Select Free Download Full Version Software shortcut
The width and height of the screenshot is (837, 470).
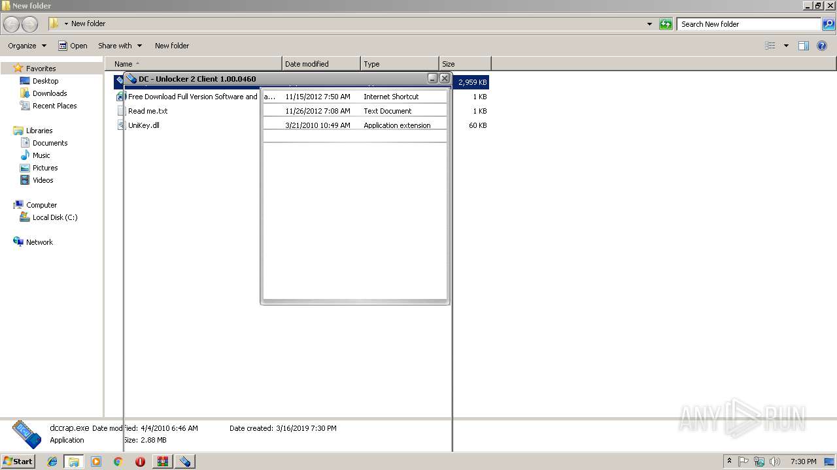tap(192, 97)
